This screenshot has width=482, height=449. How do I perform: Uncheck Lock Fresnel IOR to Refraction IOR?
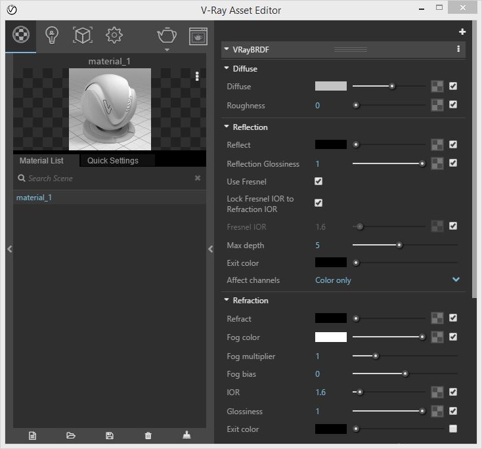(x=318, y=203)
